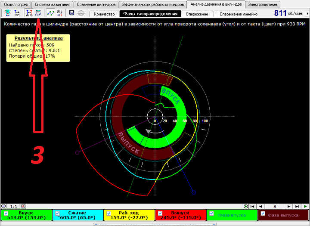Click the zoom in plus icon
Screen dimensions: 310x226
(x=23, y=206)
